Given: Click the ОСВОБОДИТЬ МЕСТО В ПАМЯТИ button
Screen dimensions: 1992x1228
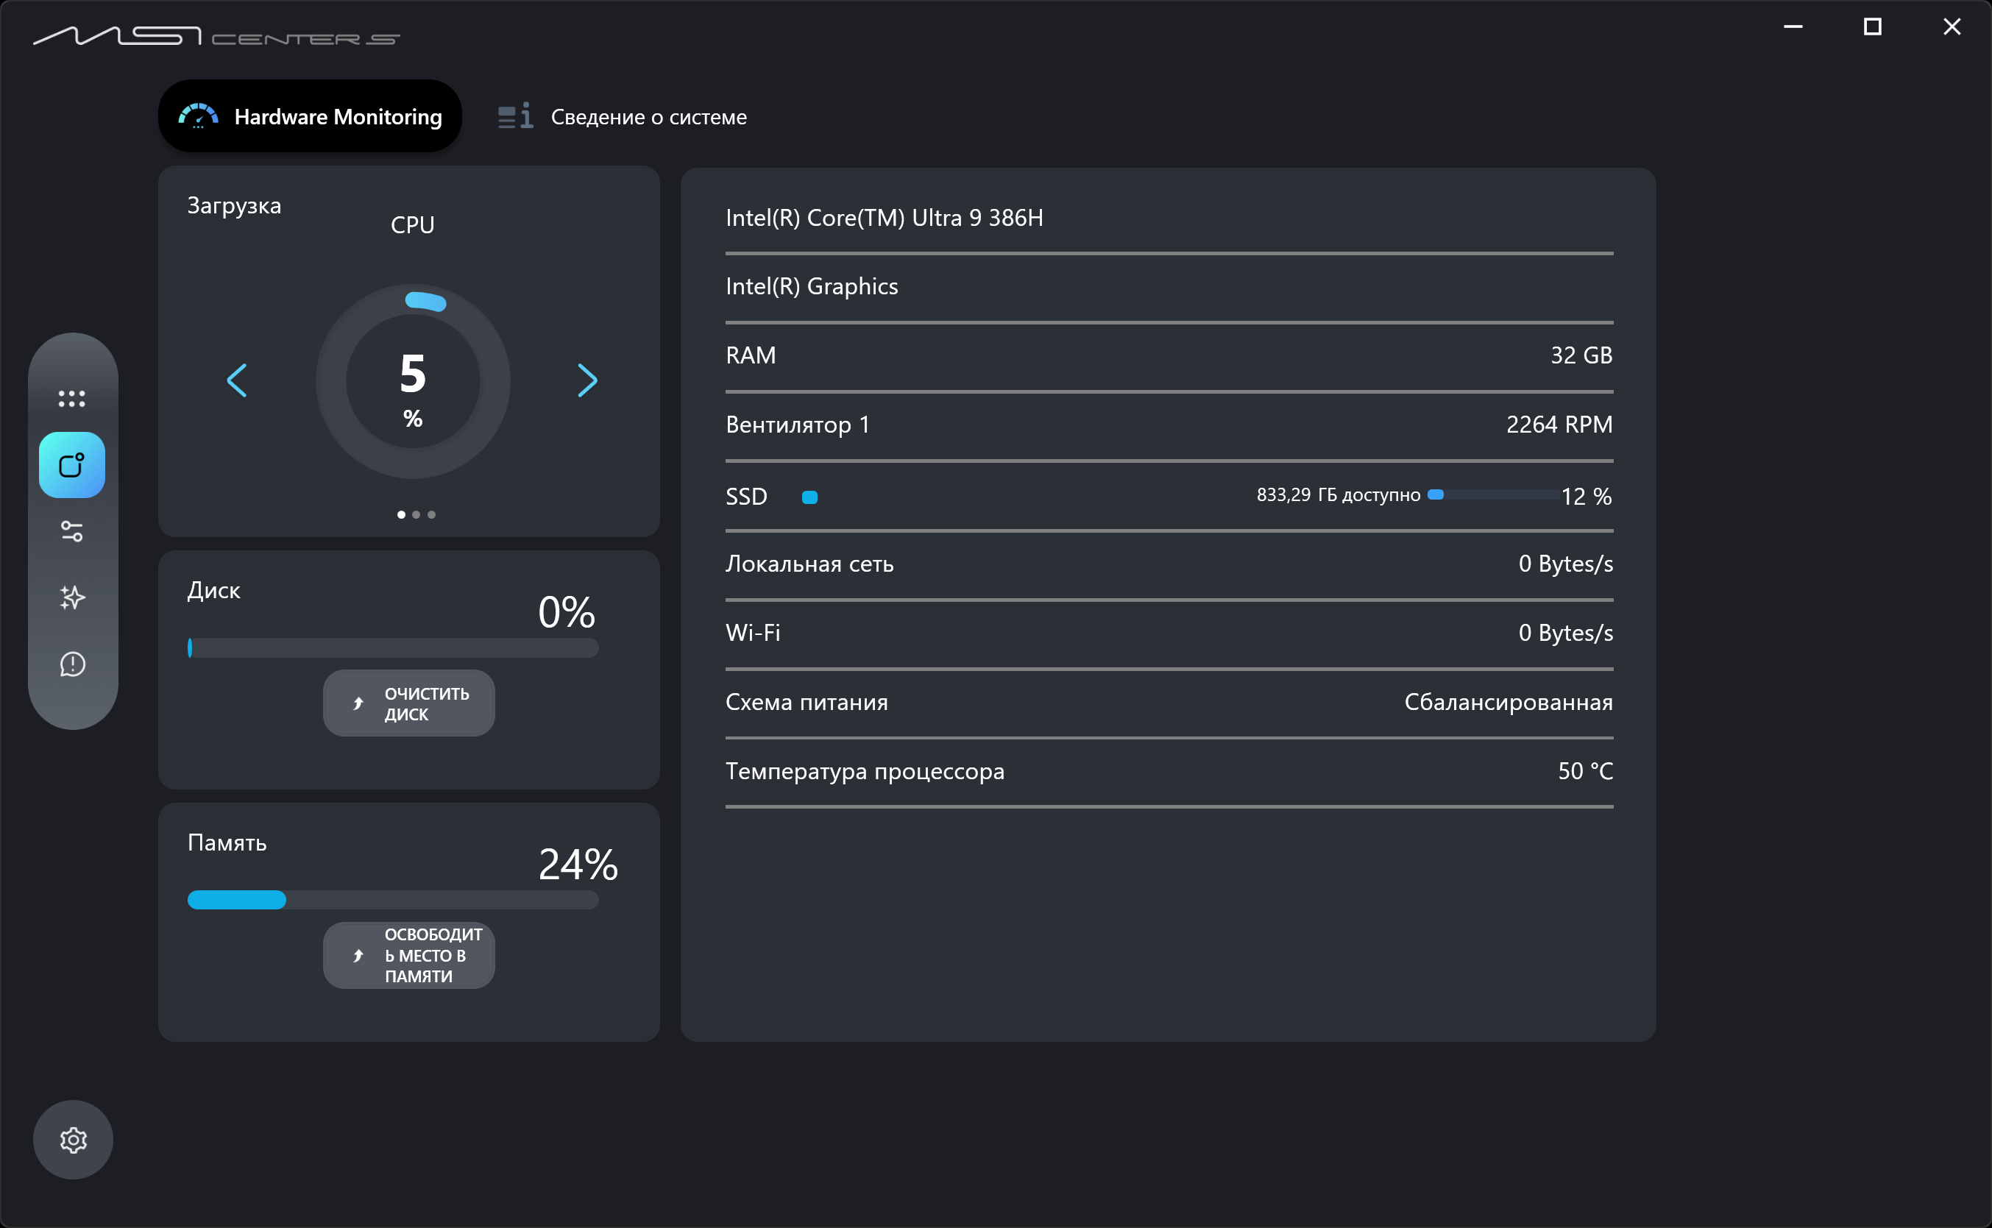Looking at the screenshot, I should coord(408,955).
